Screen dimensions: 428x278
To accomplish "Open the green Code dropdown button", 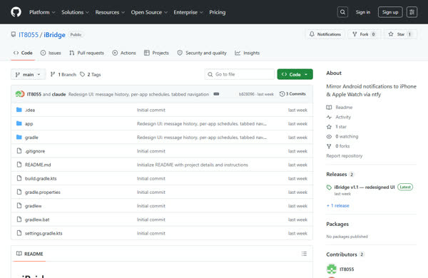I will click(x=295, y=74).
